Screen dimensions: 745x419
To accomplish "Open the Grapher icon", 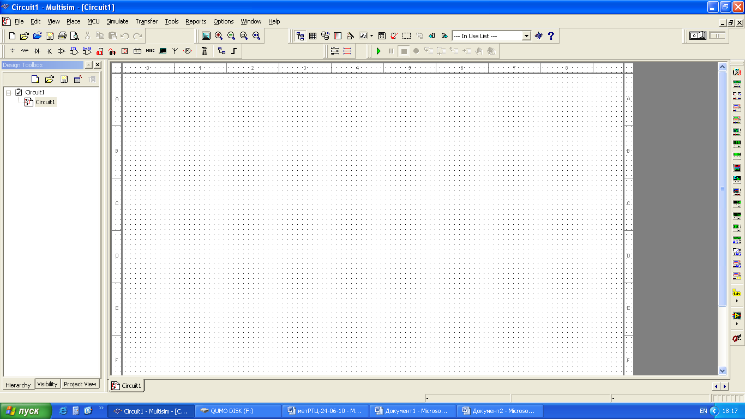I will (363, 36).
